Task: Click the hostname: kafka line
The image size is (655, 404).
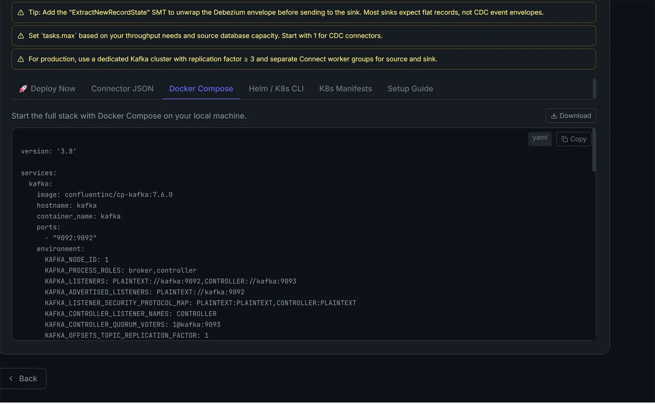Action: point(67,206)
